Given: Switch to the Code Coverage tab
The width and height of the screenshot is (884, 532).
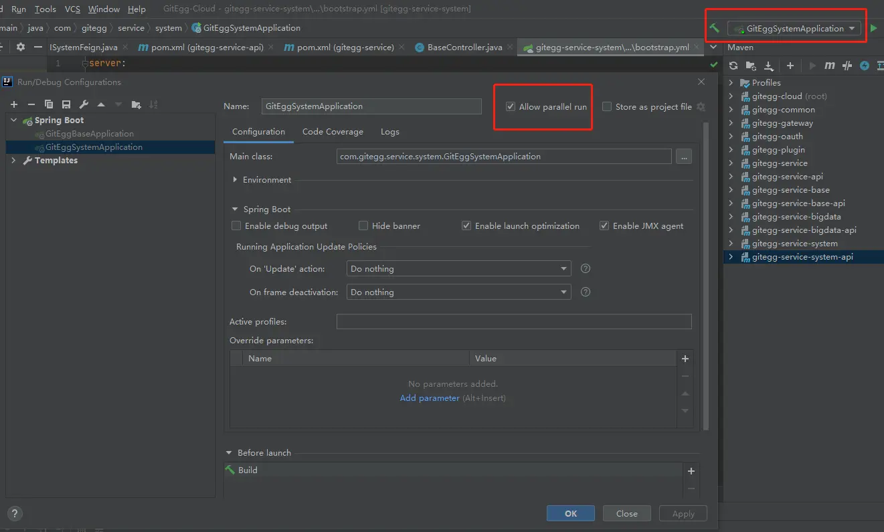Looking at the screenshot, I should click(x=333, y=132).
